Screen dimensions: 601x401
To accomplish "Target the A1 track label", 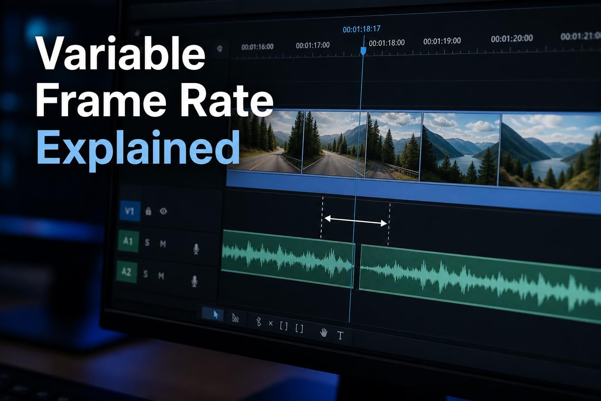I will tap(128, 241).
